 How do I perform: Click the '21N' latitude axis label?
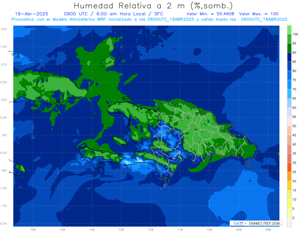coord(4,64)
